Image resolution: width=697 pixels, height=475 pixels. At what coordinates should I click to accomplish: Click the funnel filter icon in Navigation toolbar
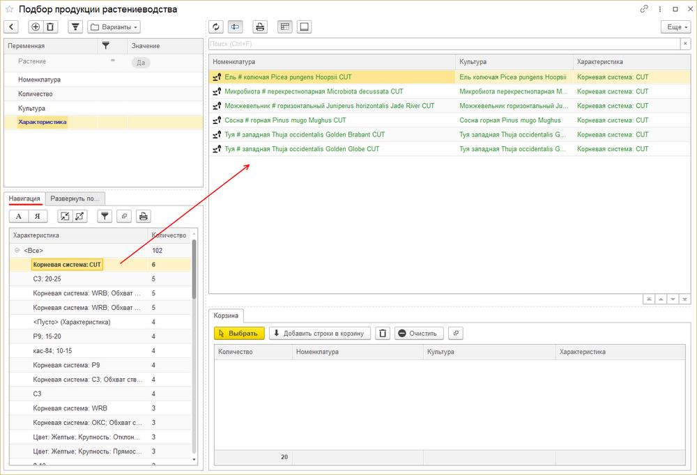pyautogui.click(x=104, y=216)
